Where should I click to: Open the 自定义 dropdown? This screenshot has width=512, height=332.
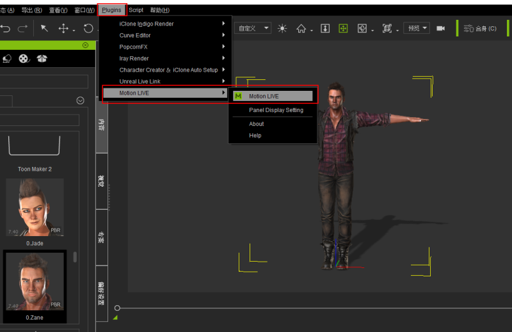[254, 29]
